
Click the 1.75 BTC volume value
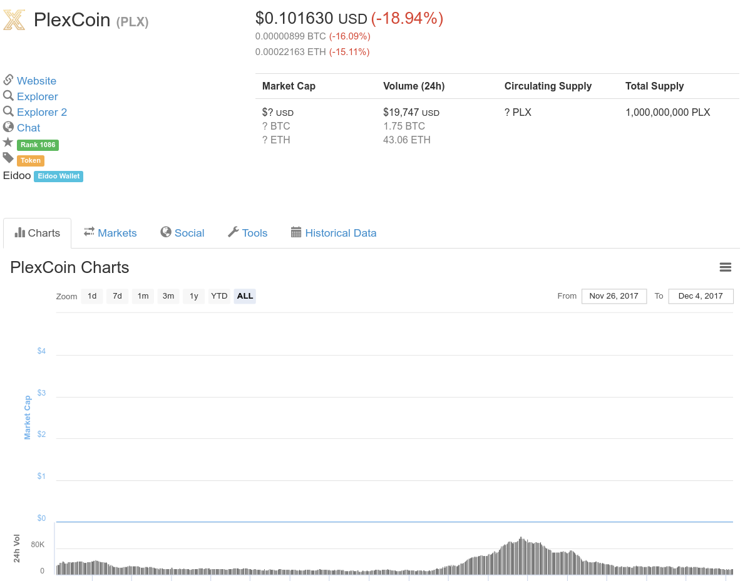coord(404,126)
